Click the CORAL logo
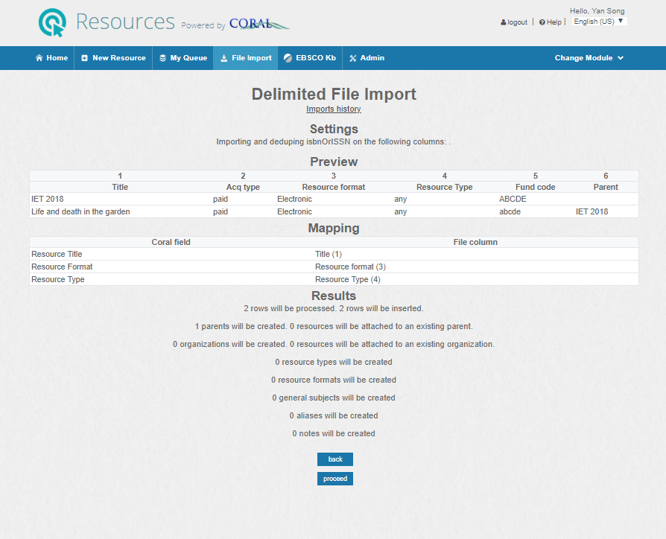Screen dimensions: 666x539 [259, 24]
